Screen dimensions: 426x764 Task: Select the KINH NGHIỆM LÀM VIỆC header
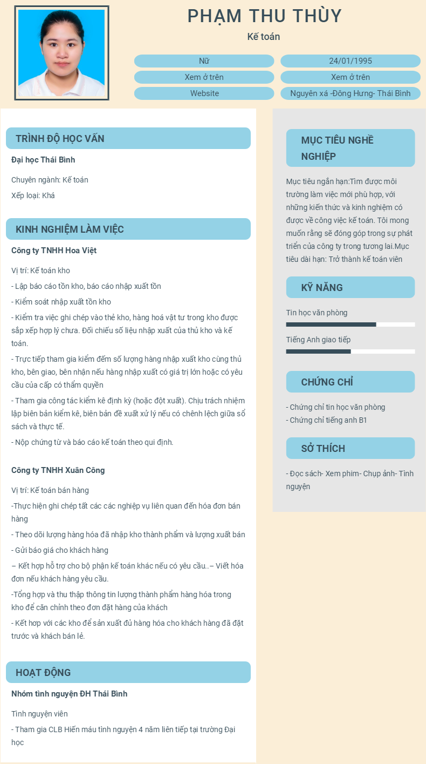point(128,229)
